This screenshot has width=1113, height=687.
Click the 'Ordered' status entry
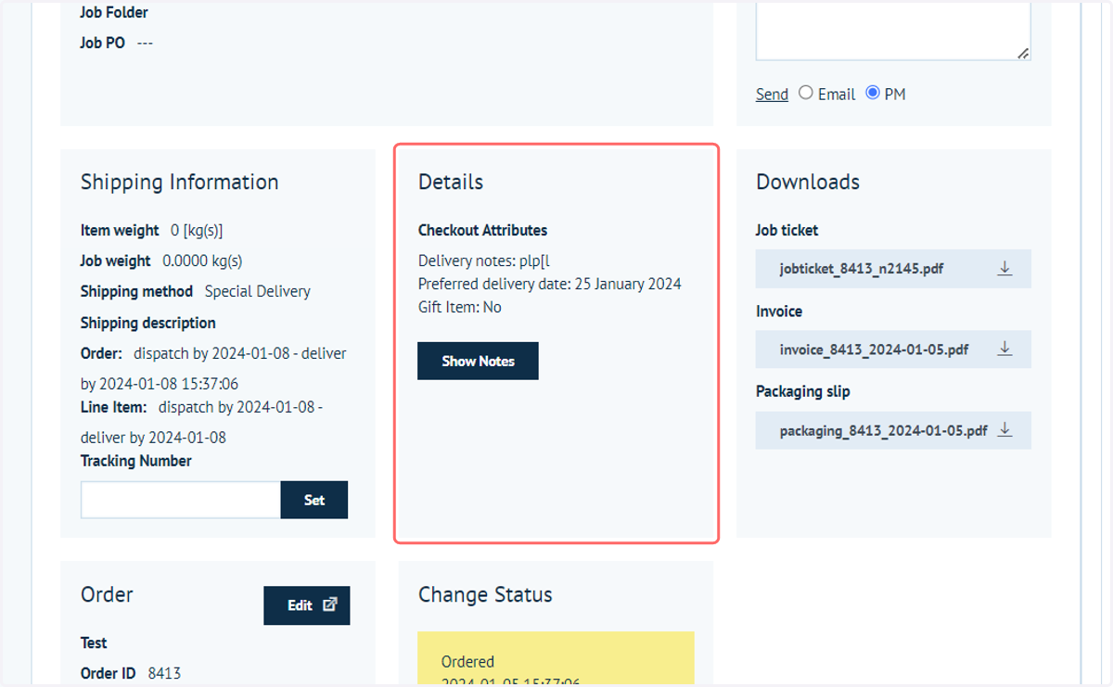point(467,662)
